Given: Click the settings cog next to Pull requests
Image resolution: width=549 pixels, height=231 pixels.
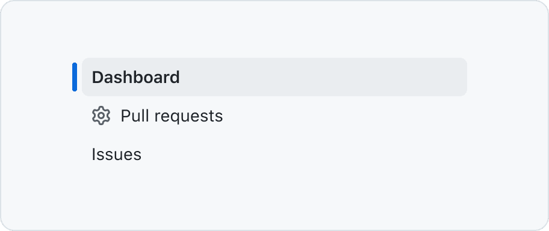Looking at the screenshot, I should (101, 115).
